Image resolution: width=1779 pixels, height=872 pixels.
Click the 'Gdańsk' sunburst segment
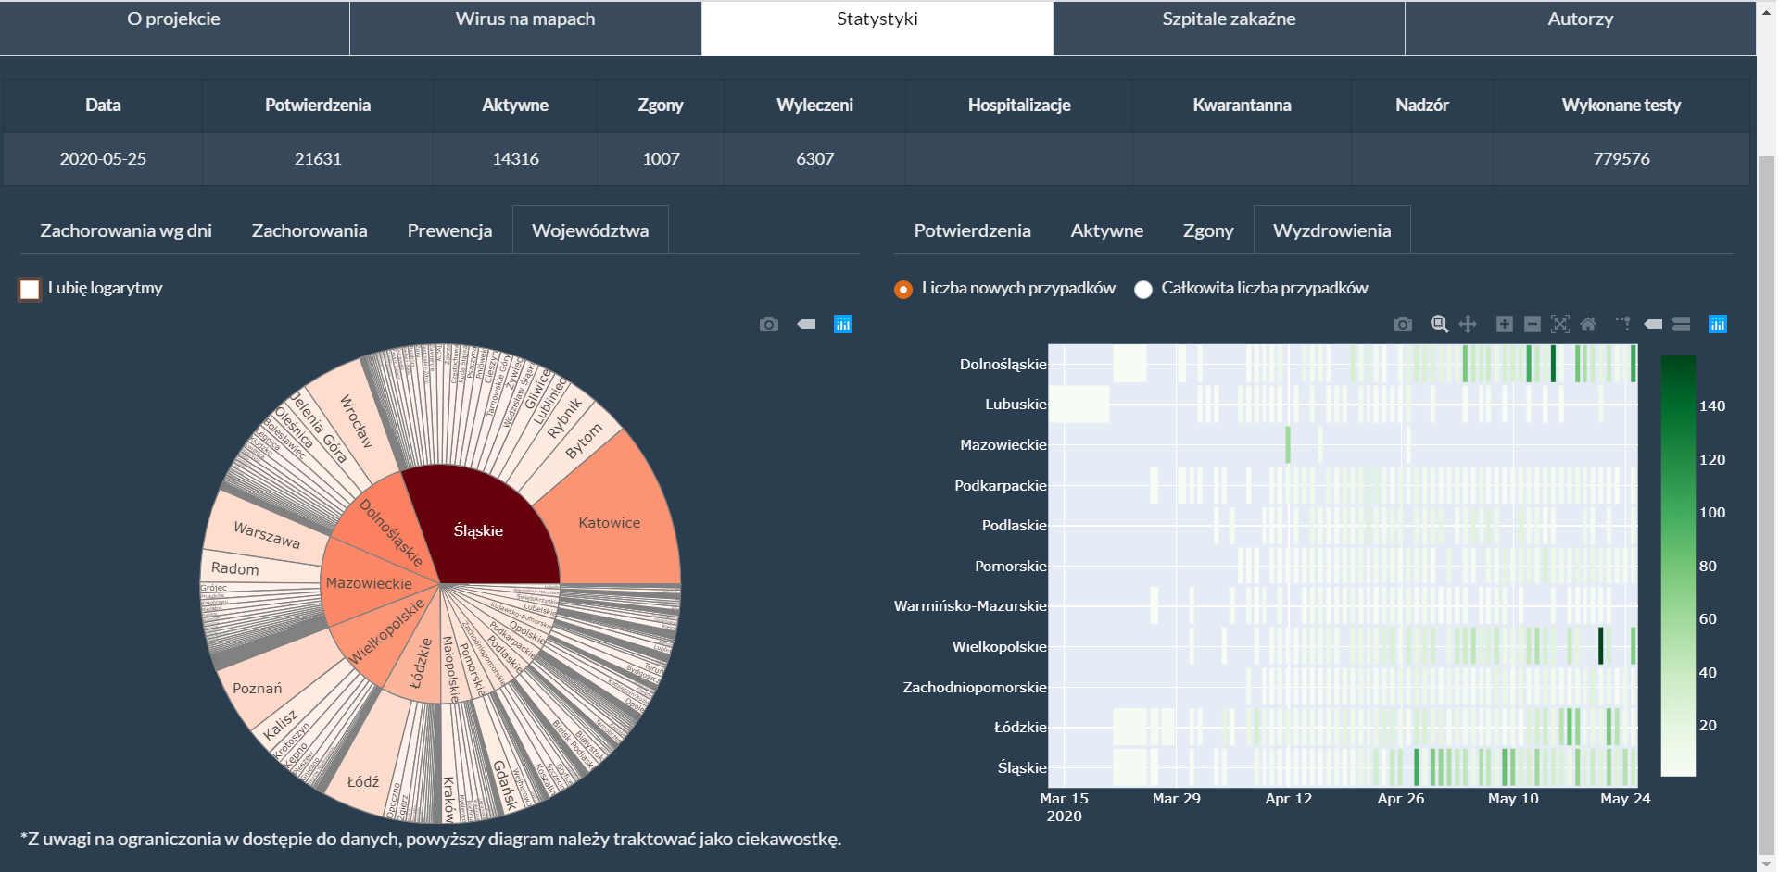505,785
